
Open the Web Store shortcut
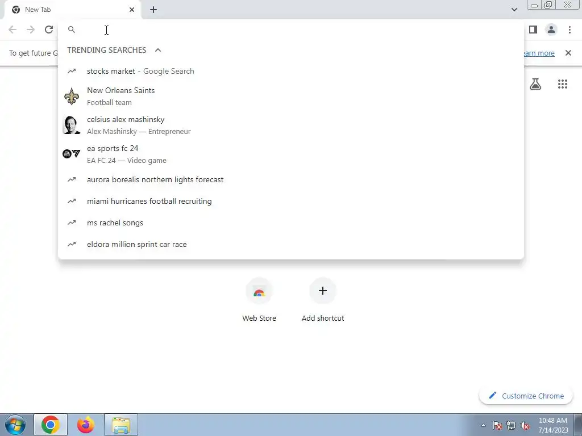click(x=259, y=300)
